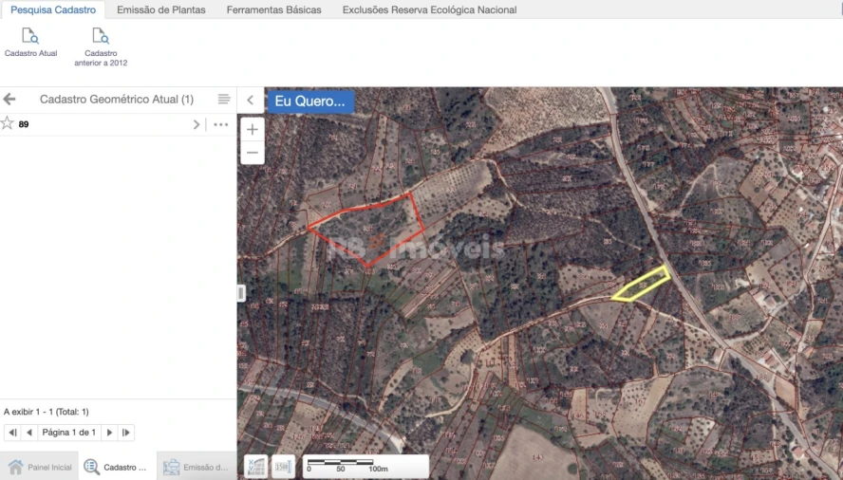Switch to Ferramentas Básicas tab
This screenshot has height=480, width=843.
(273, 9)
